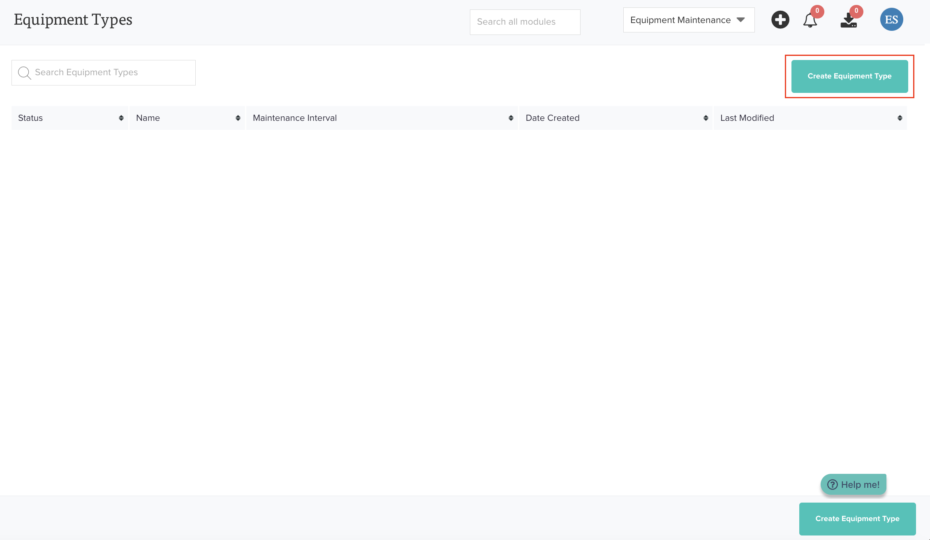Click the Equipment Maintenance dropdown arrow

[741, 20]
